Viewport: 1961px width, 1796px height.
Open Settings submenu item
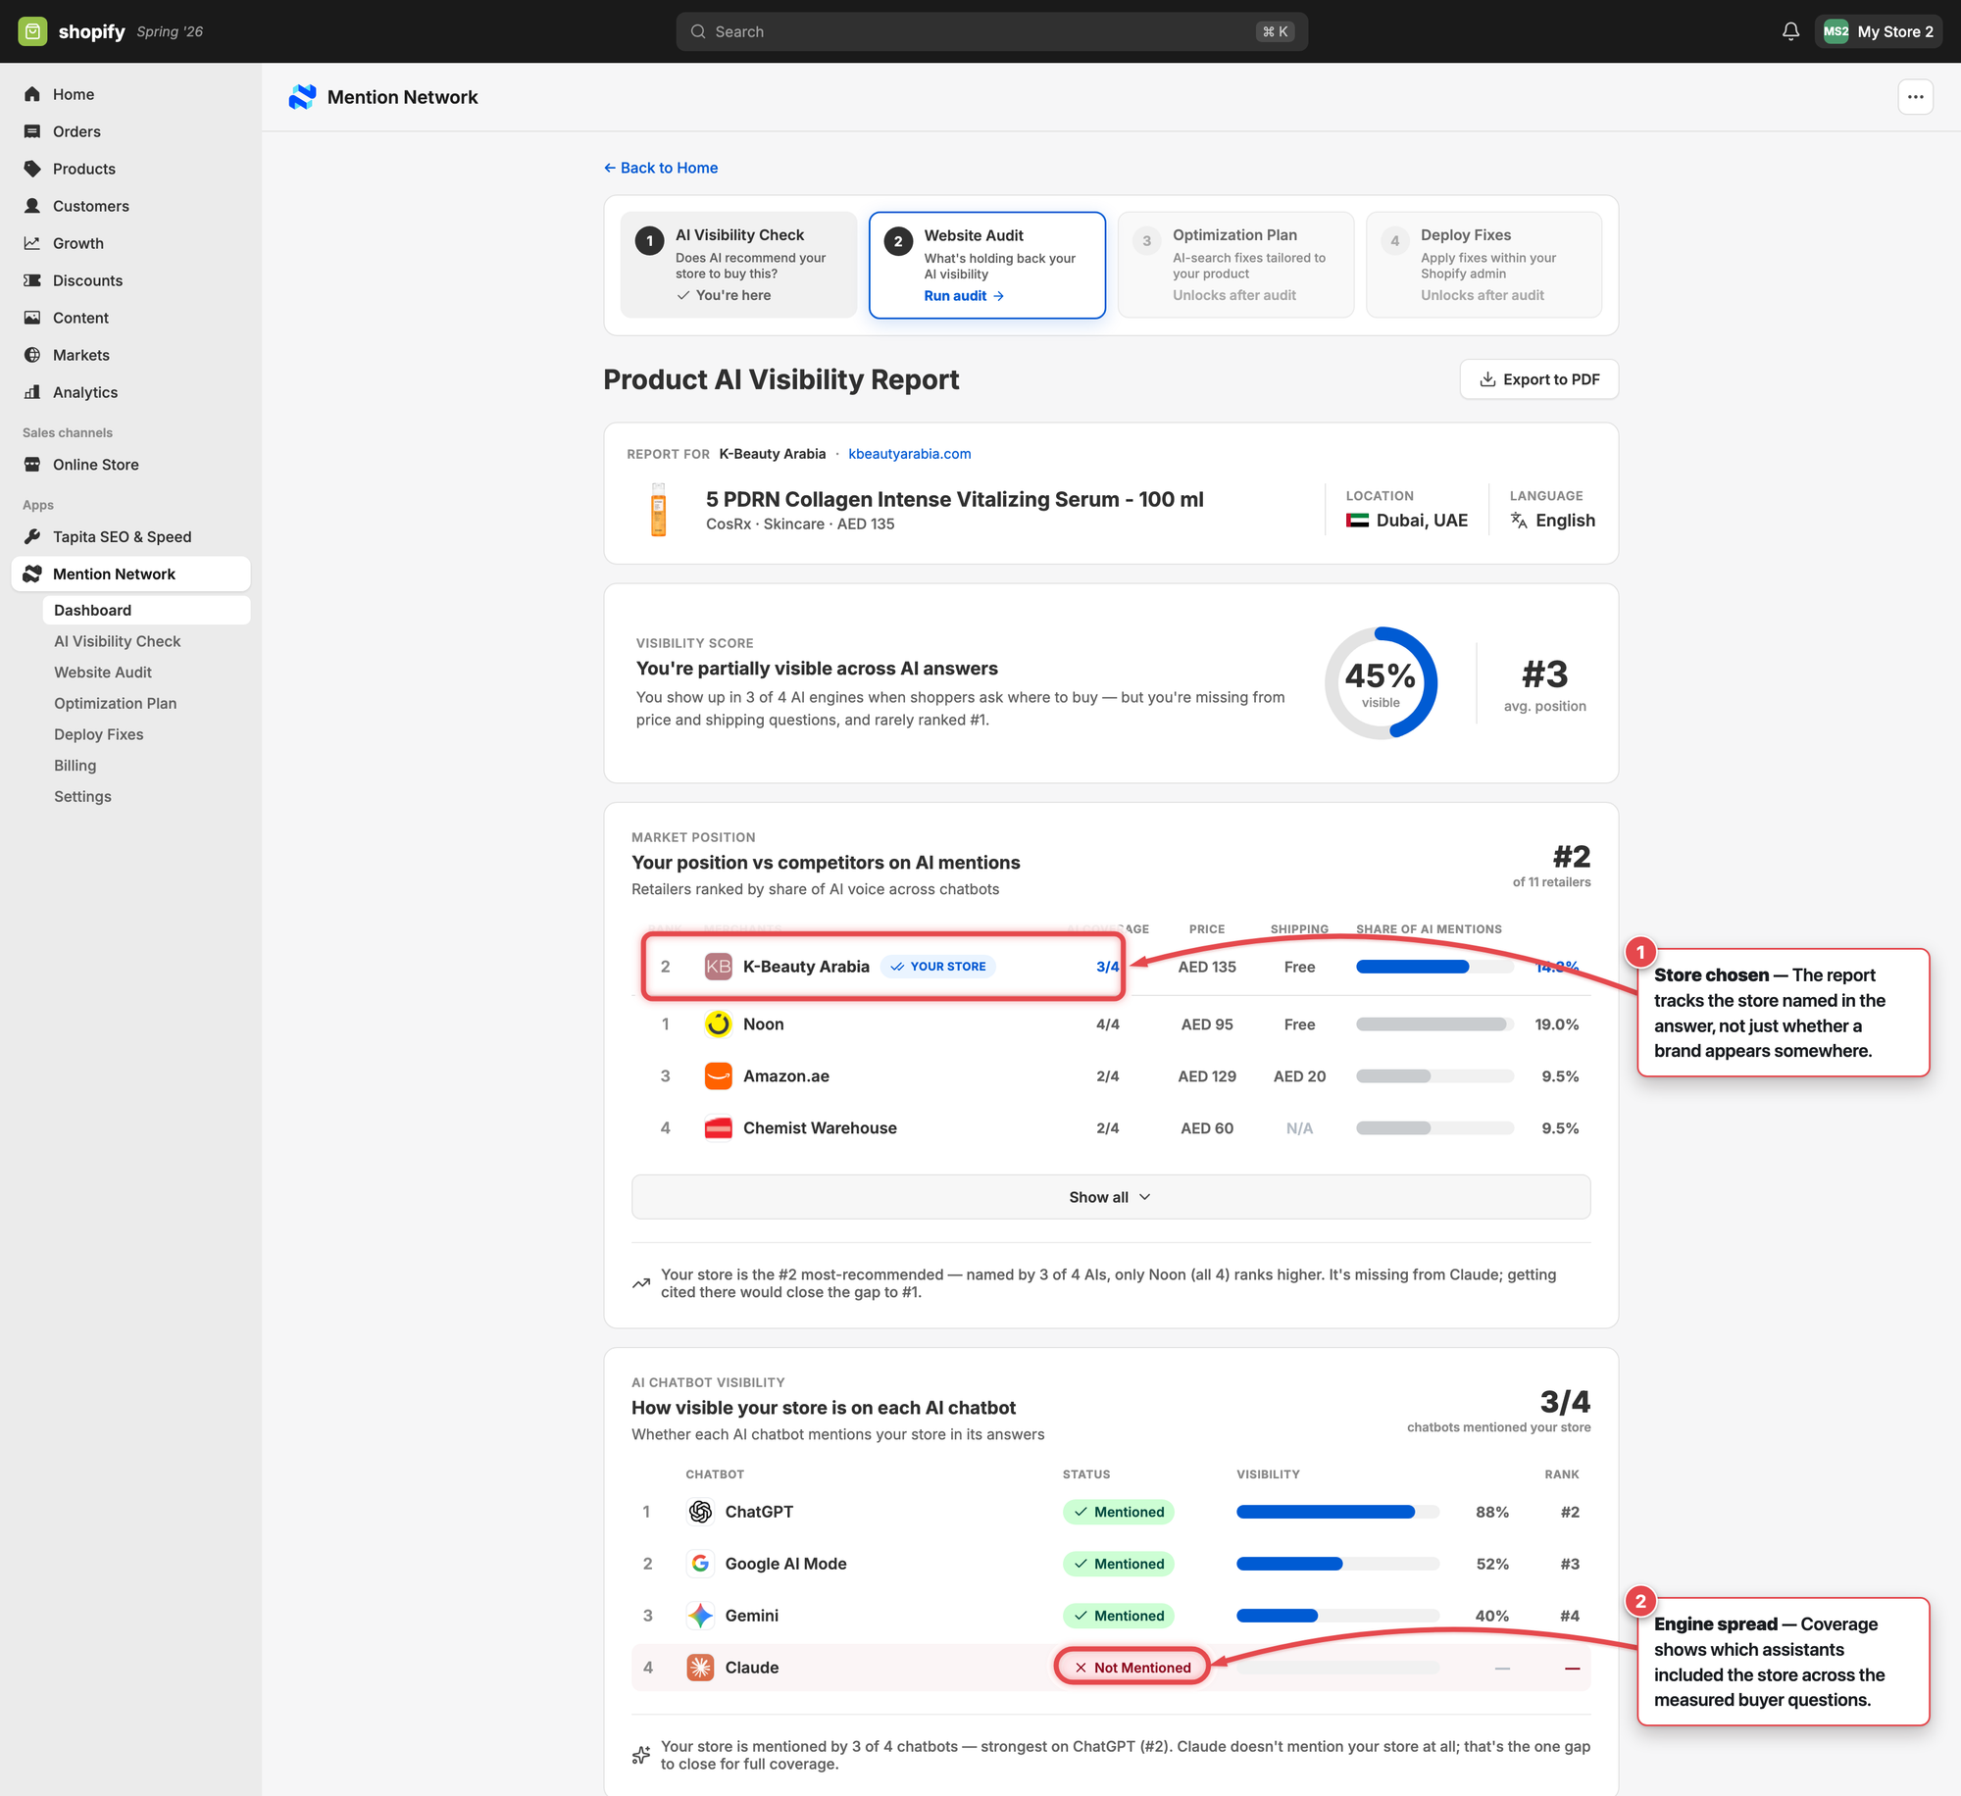pos(82,797)
